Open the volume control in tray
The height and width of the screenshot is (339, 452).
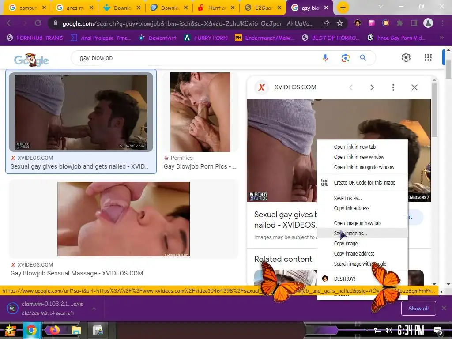388,330
